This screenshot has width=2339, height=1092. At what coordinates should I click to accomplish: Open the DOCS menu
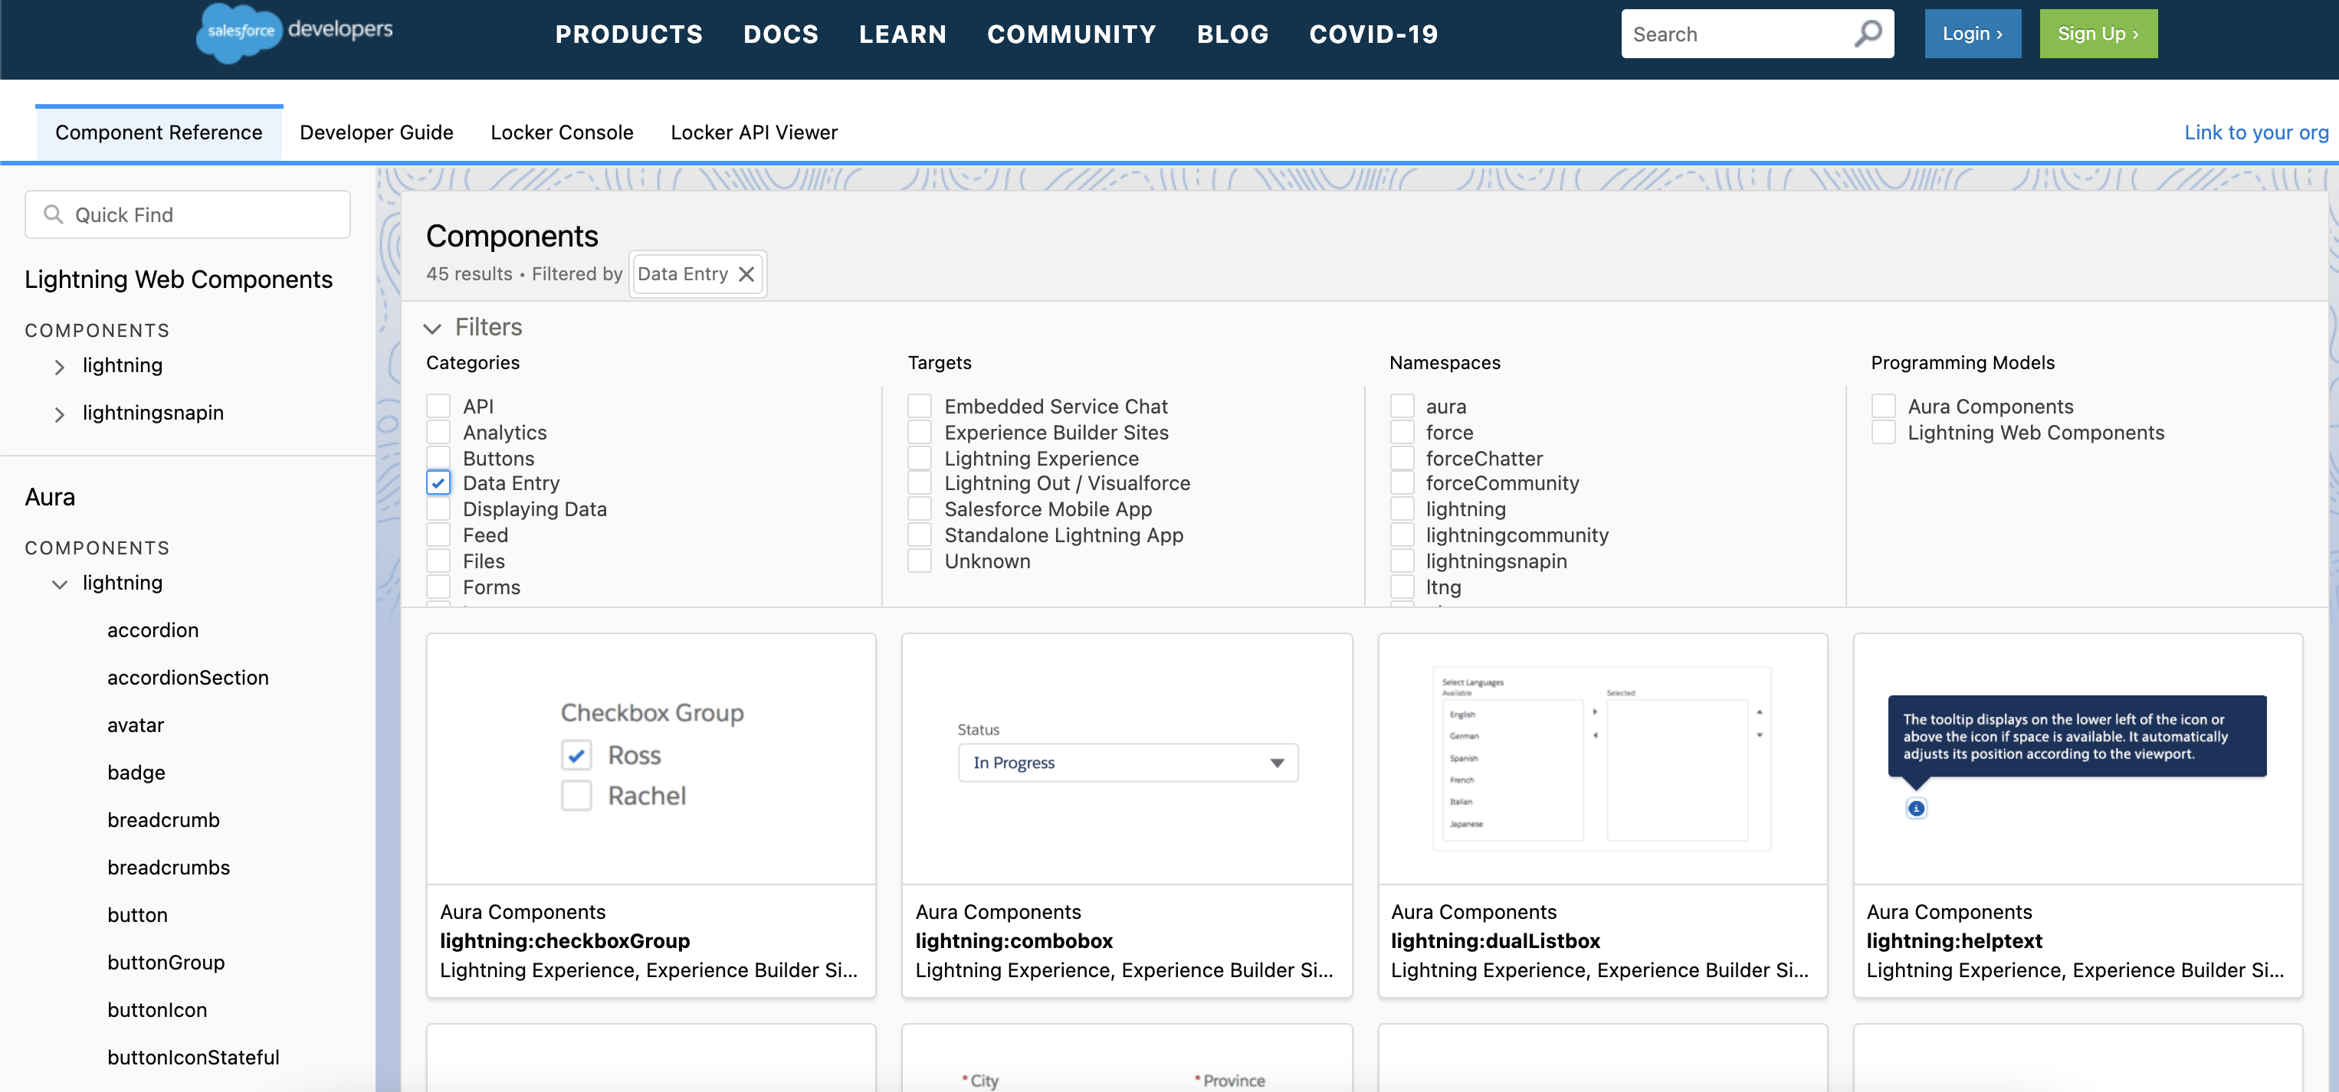coord(781,34)
